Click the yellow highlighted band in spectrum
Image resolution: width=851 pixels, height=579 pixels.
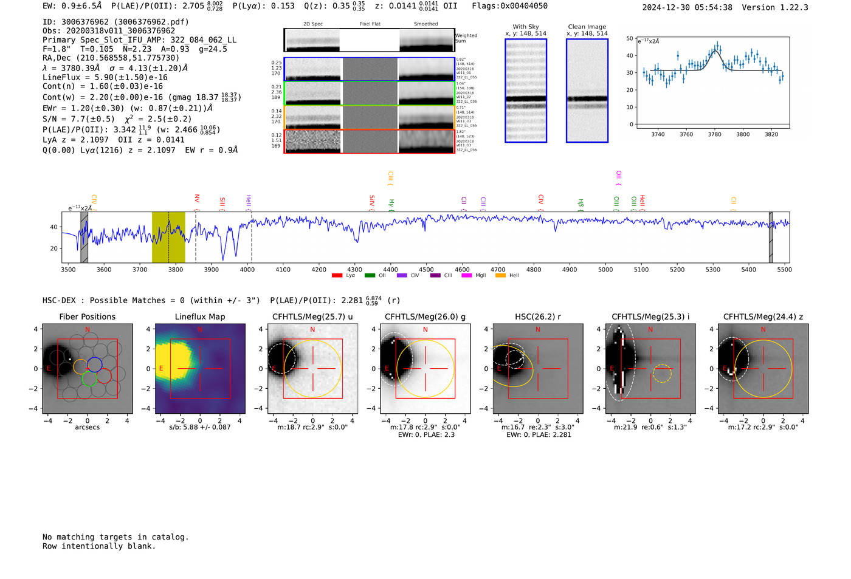(168, 237)
